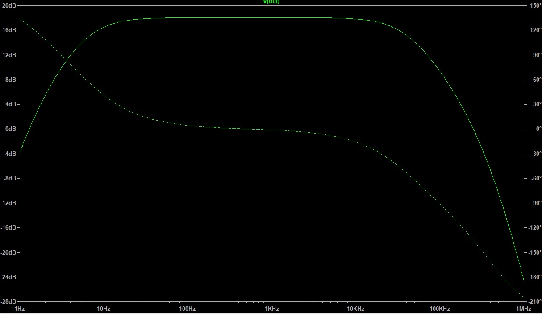The image size is (542, 314).
Task: Select the 16dB magnitude axis tick
Action: tap(9, 30)
